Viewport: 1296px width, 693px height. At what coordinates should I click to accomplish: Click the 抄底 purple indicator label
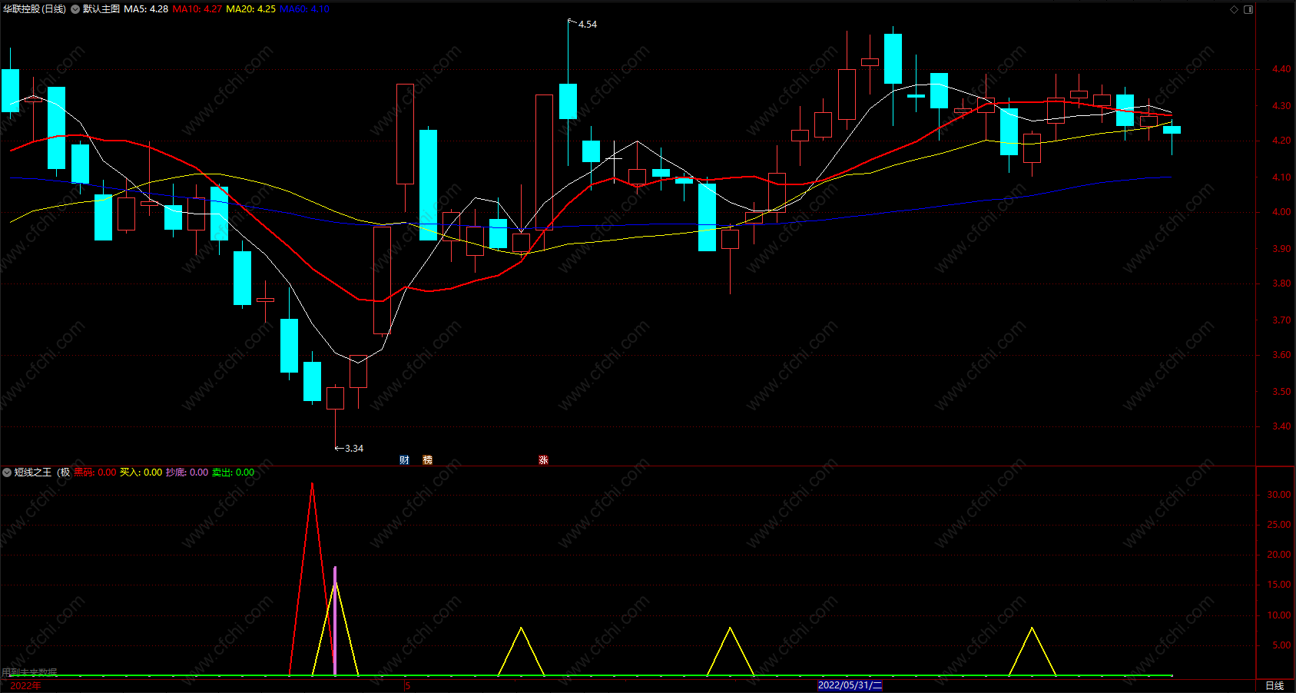click(187, 472)
